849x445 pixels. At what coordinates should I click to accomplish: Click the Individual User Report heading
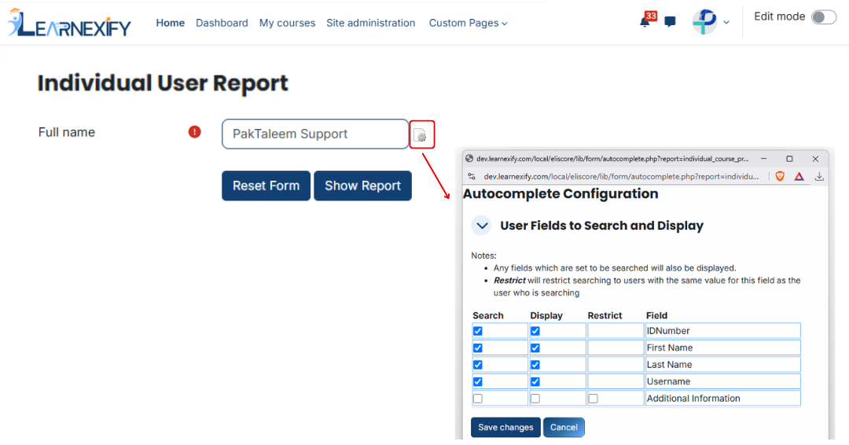163,83
